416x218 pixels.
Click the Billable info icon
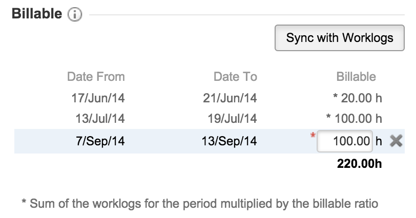pyautogui.click(x=75, y=15)
